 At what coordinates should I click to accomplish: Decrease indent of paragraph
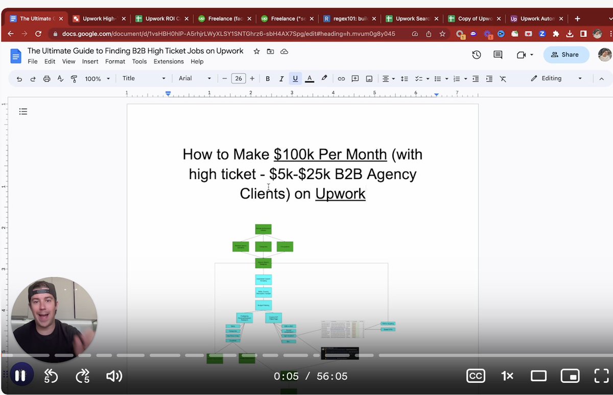tap(476, 79)
